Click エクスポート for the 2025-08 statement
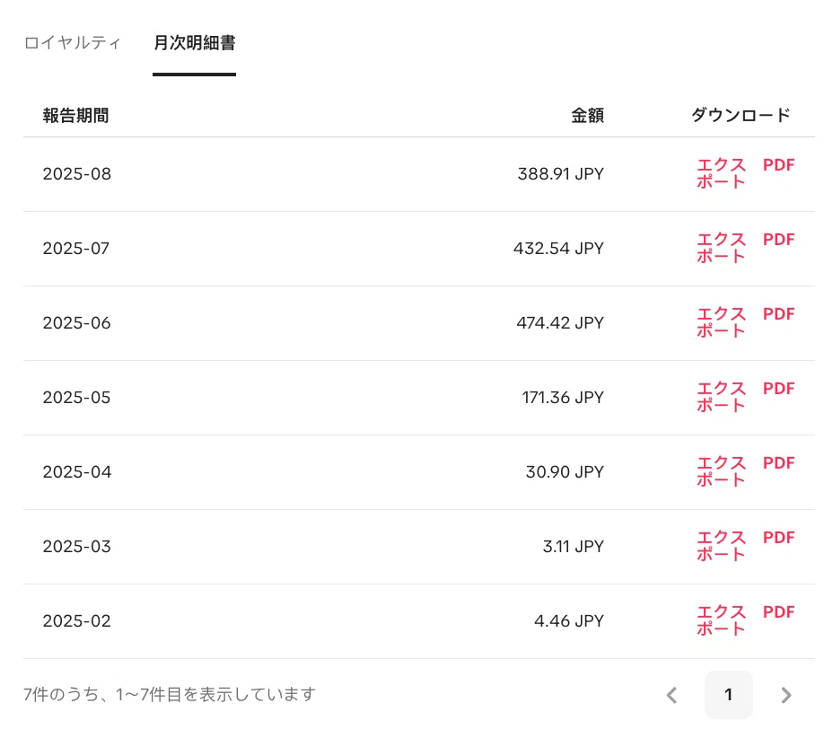 coord(722,174)
